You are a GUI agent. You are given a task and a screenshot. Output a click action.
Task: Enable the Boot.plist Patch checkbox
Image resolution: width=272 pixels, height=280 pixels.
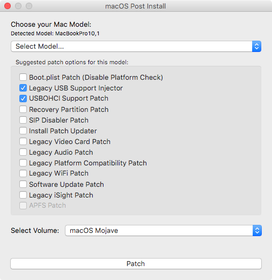coord(23,77)
